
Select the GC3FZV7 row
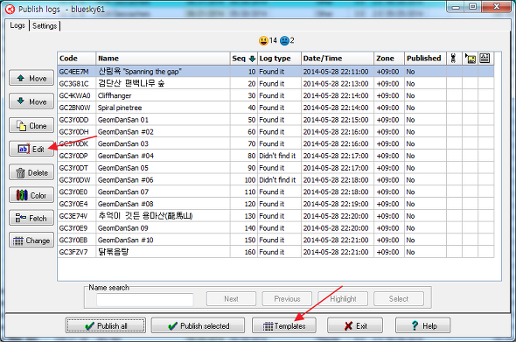(275, 252)
